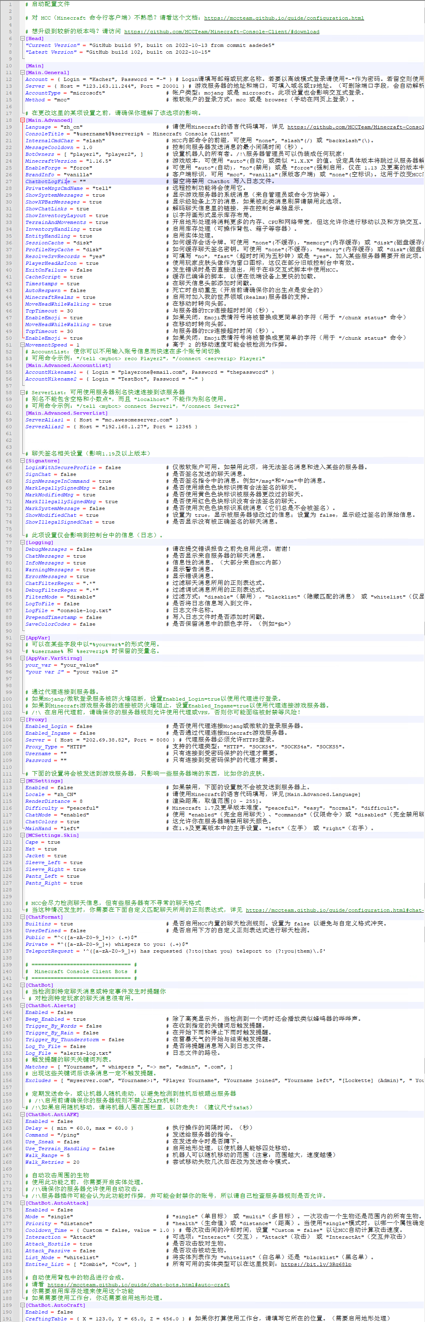Collapse the [Head] section fold marker
The width and height of the screenshot is (425, 1322).
(x=22, y=38)
